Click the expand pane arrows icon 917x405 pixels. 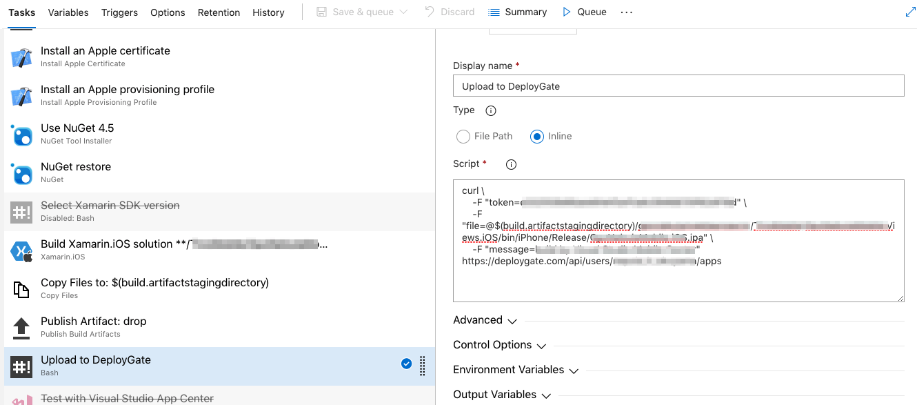click(910, 12)
